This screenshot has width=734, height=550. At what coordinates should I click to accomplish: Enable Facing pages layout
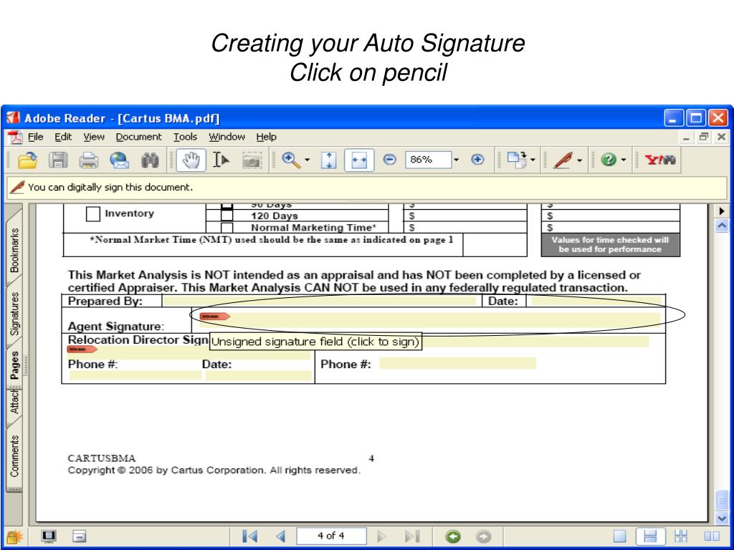712,536
